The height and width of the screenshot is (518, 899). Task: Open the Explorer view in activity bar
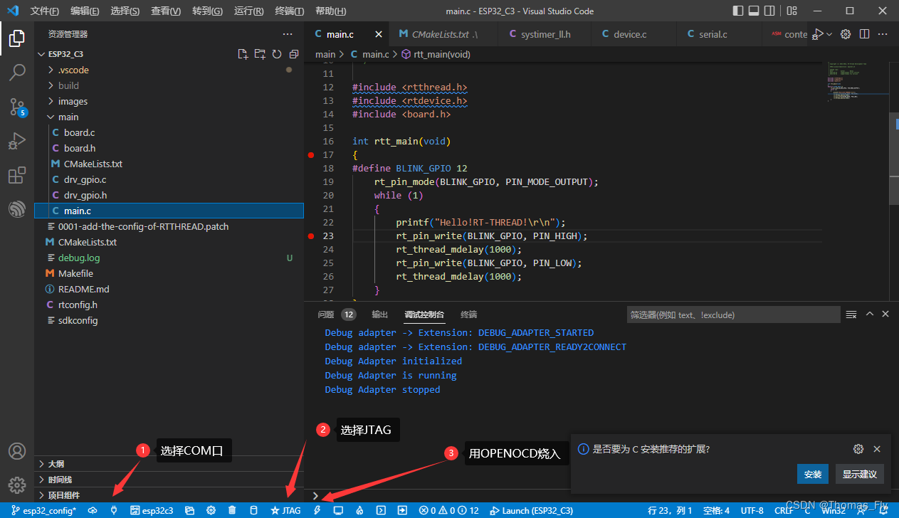point(17,38)
